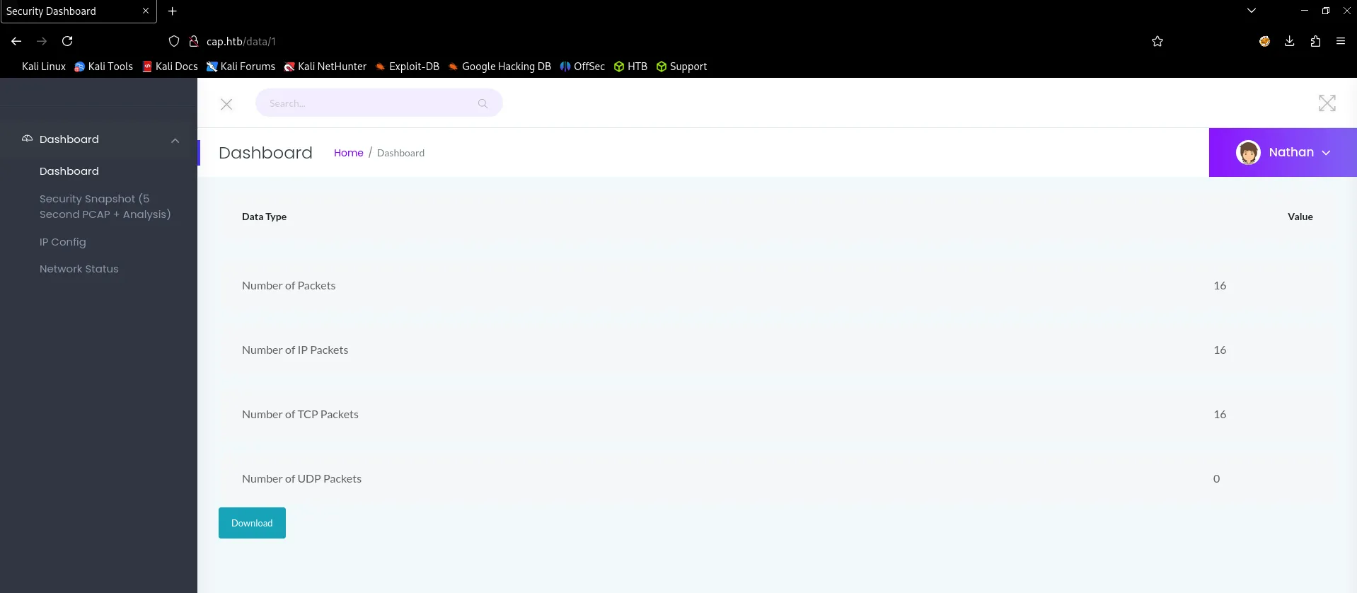Click the Dashboard page title heading
This screenshot has width=1357, height=593.
pyautogui.click(x=265, y=153)
